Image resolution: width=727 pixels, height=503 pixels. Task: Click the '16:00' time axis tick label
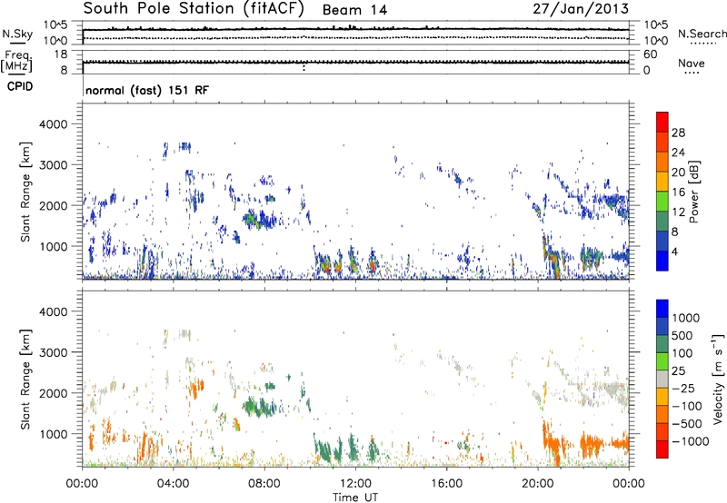coord(446,484)
